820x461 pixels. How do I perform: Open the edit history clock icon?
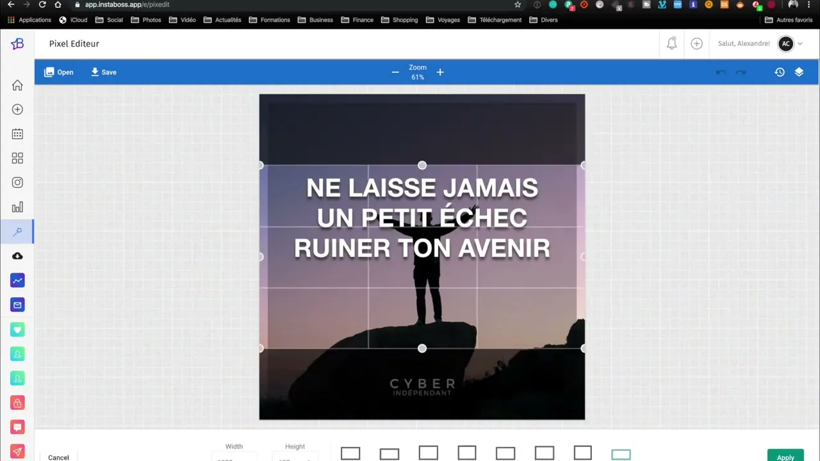[780, 72]
